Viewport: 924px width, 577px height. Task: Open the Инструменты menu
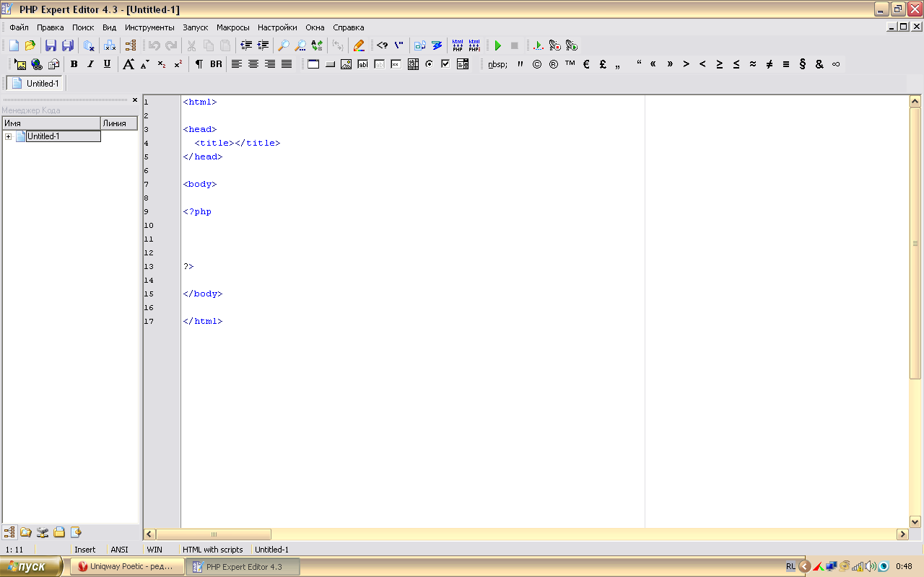pos(149,27)
